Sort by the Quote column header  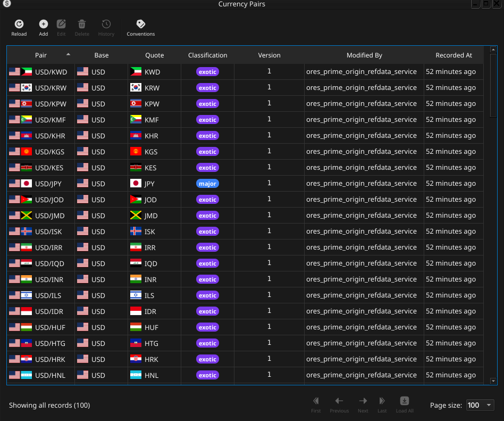tap(154, 55)
